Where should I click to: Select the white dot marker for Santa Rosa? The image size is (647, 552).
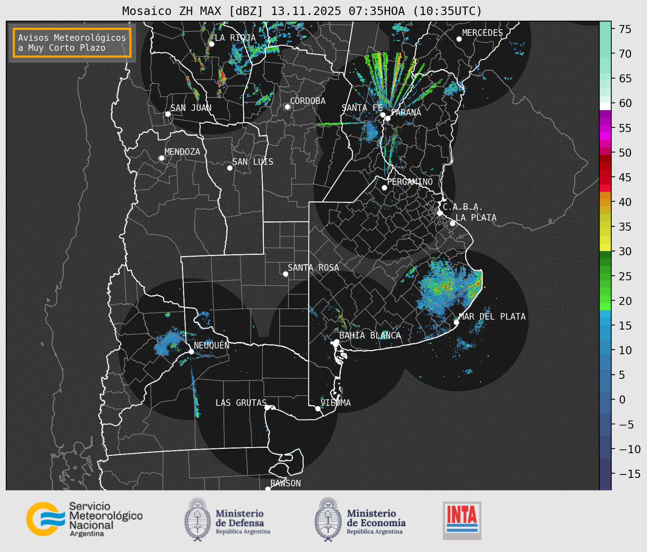coord(285,274)
